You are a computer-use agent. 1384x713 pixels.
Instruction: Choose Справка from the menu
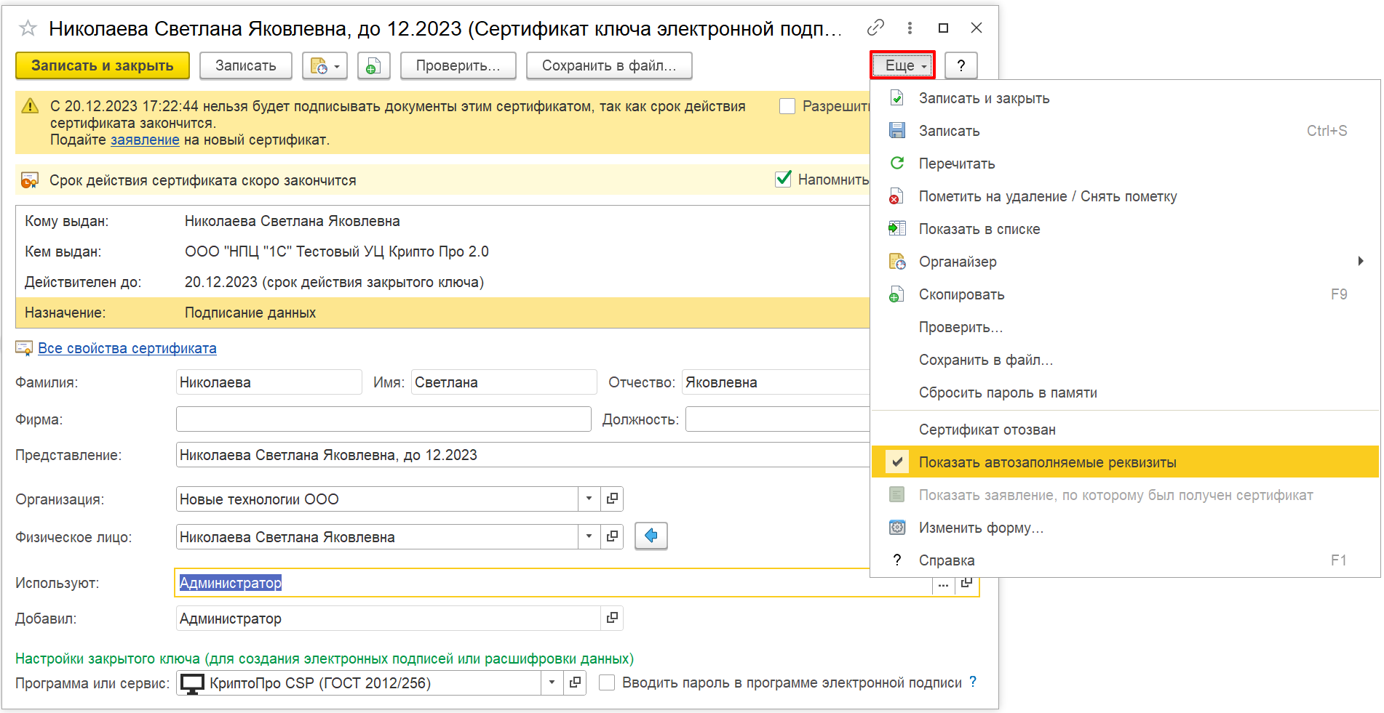(1125, 560)
